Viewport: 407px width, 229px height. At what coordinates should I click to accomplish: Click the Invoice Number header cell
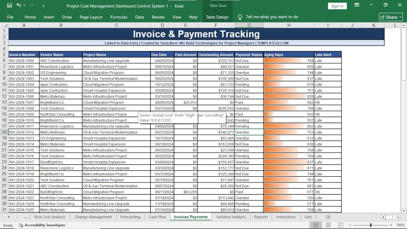pos(24,55)
